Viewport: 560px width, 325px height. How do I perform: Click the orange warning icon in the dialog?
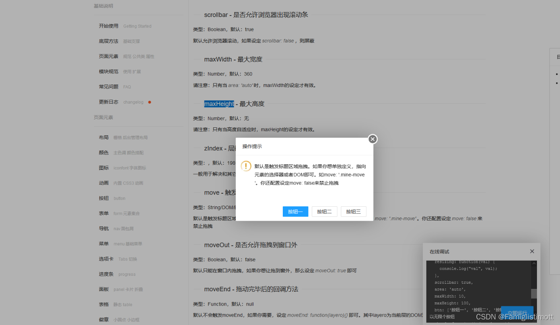pos(245,166)
